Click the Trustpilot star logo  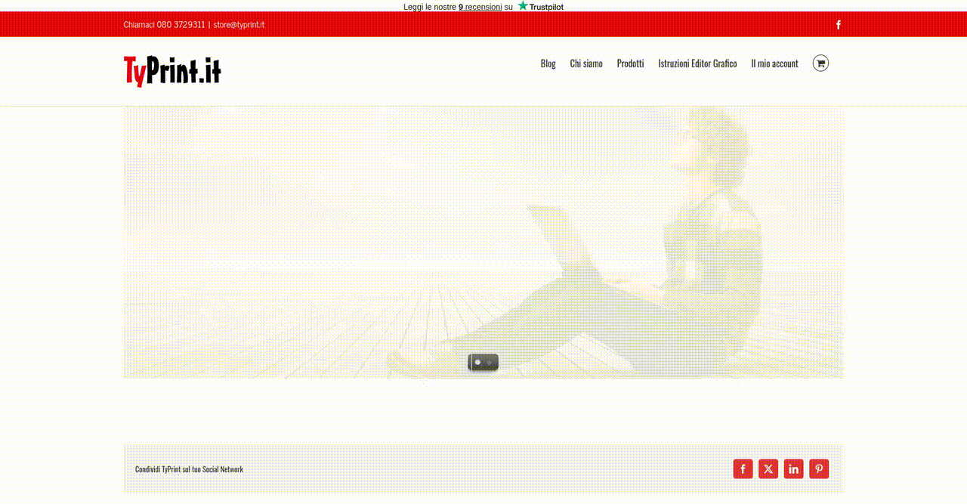point(540,7)
